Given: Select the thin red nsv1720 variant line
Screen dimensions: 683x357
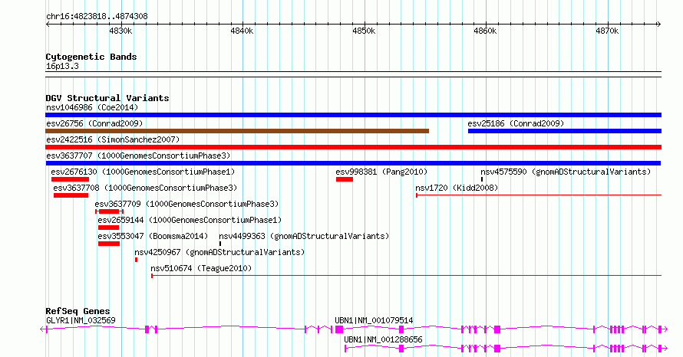Looking at the screenshot, I should coord(539,195).
